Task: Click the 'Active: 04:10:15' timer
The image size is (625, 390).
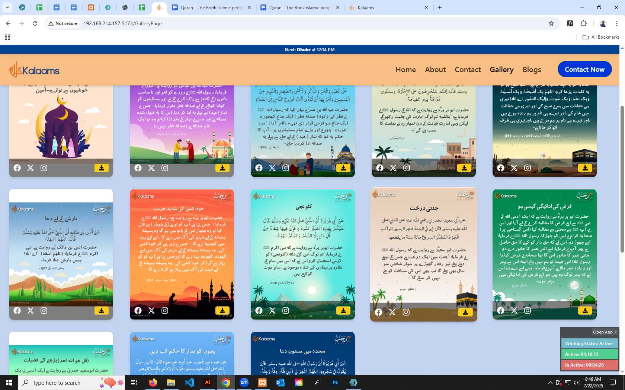Action: click(589, 354)
